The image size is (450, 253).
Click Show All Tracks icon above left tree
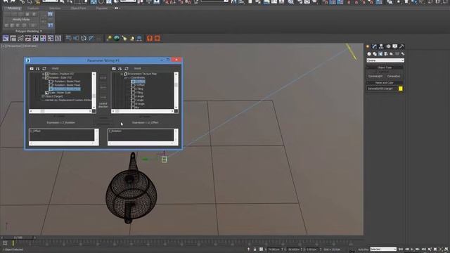click(32, 69)
